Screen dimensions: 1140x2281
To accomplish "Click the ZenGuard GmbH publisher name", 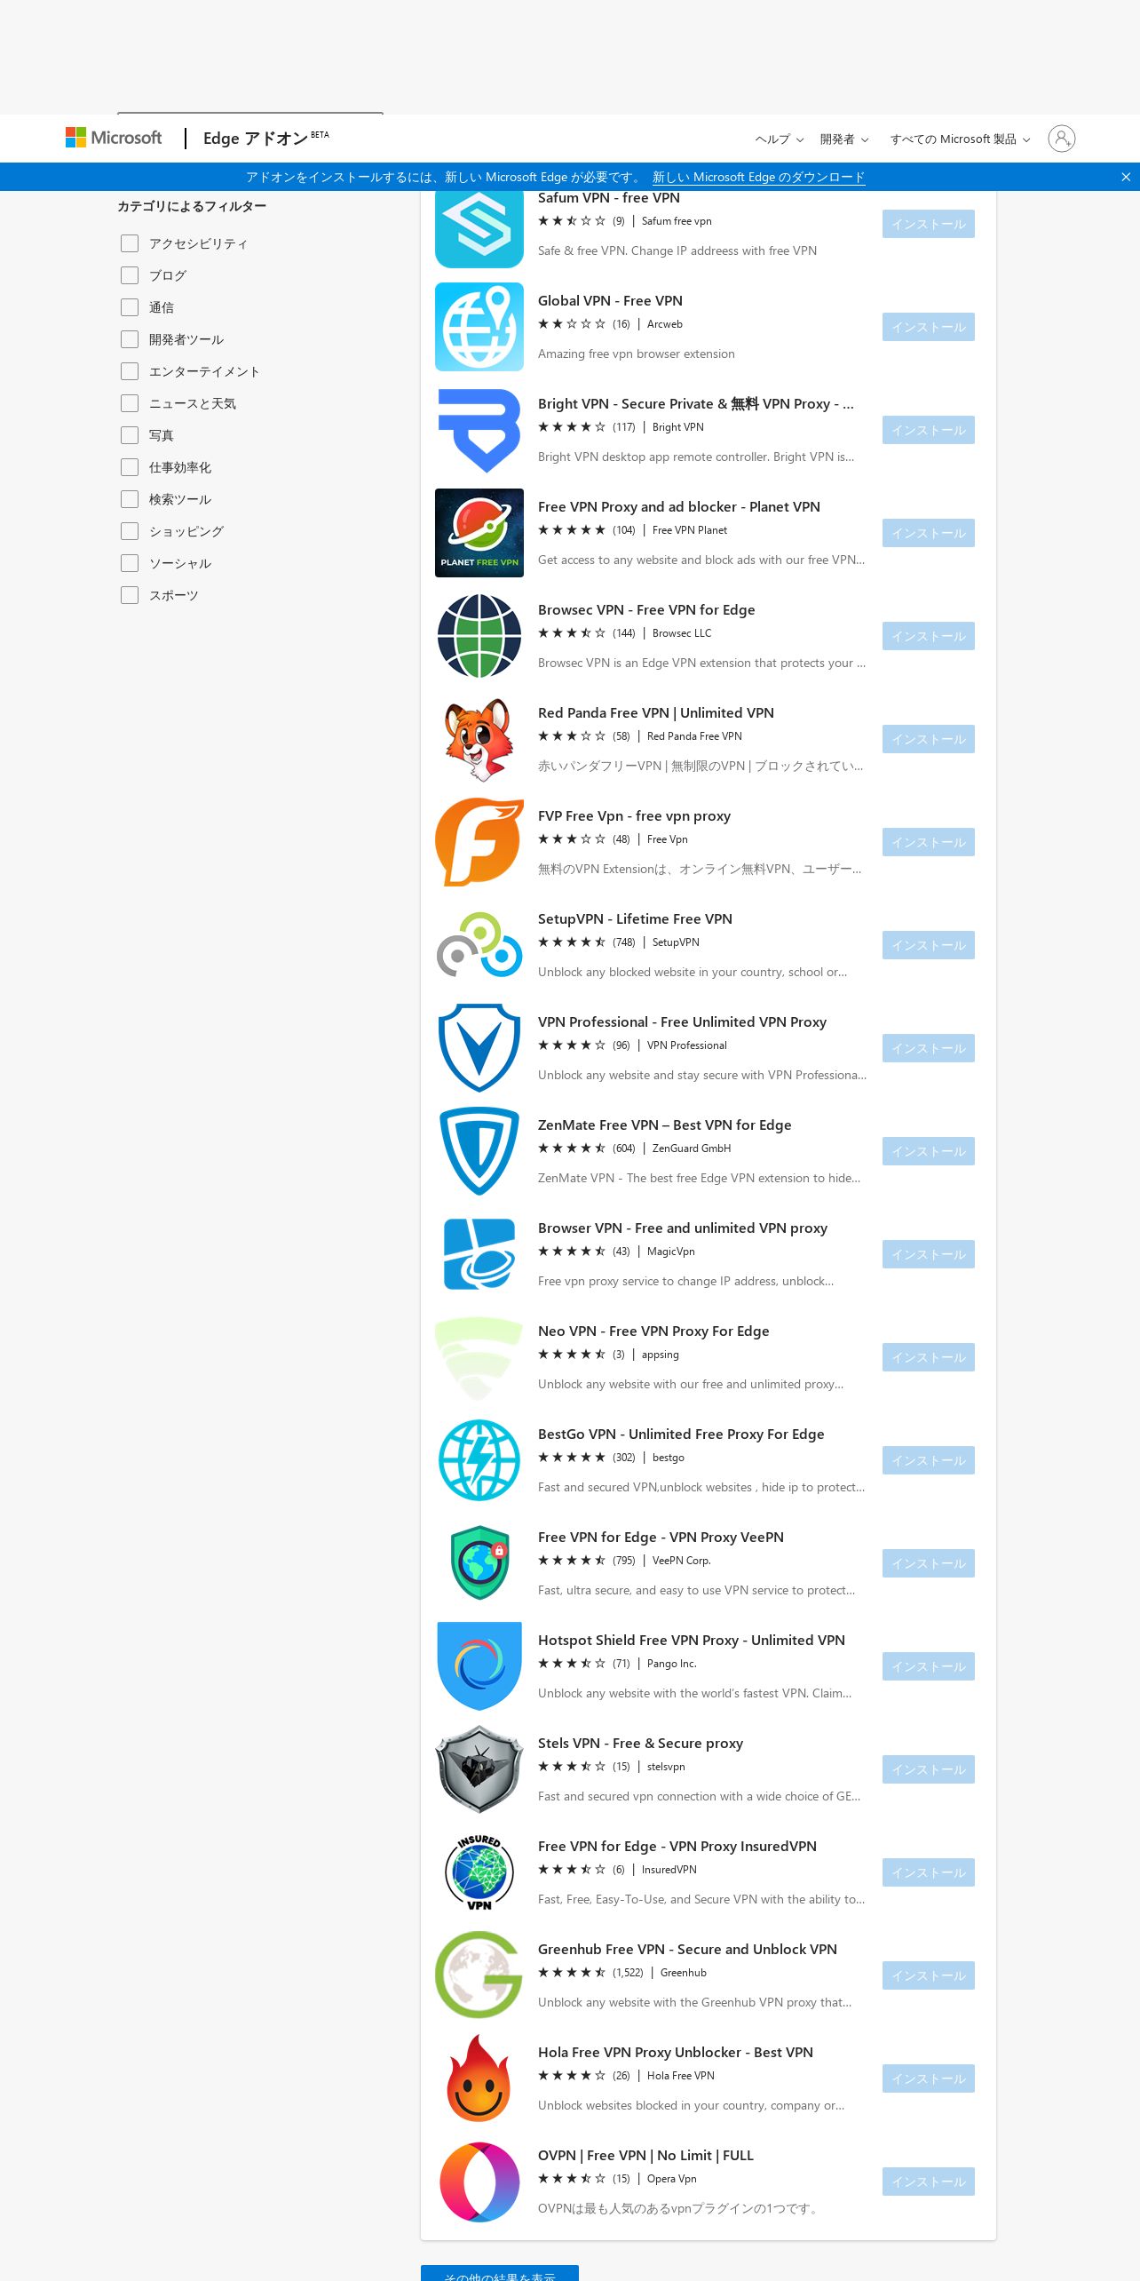I will point(692,1148).
